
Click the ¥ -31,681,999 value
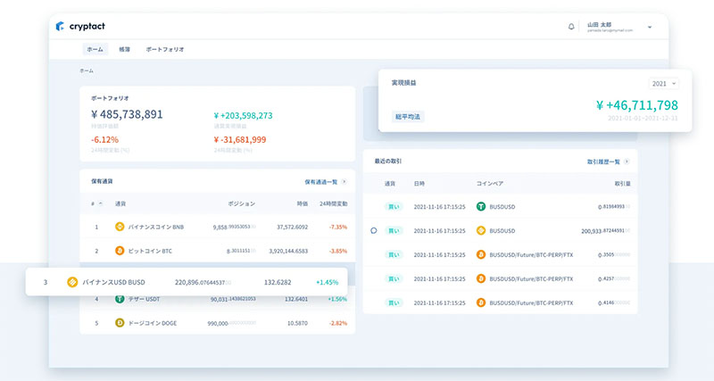[x=240, y=140]
